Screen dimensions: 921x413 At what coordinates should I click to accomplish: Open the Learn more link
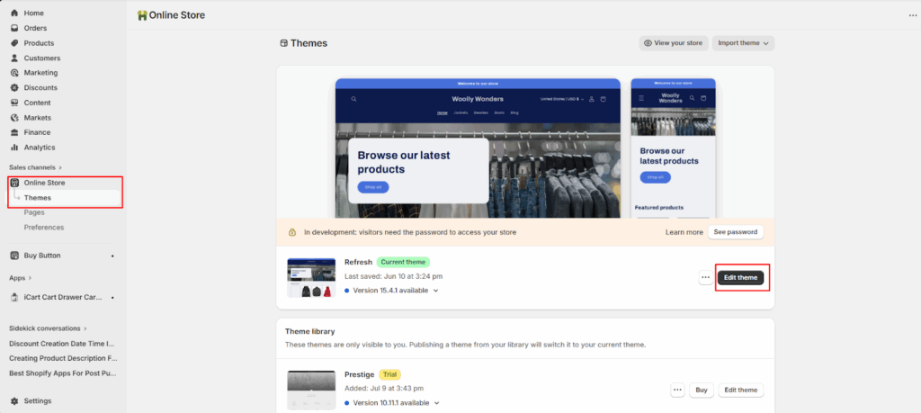pyautogui.click(x=684, y=232)
